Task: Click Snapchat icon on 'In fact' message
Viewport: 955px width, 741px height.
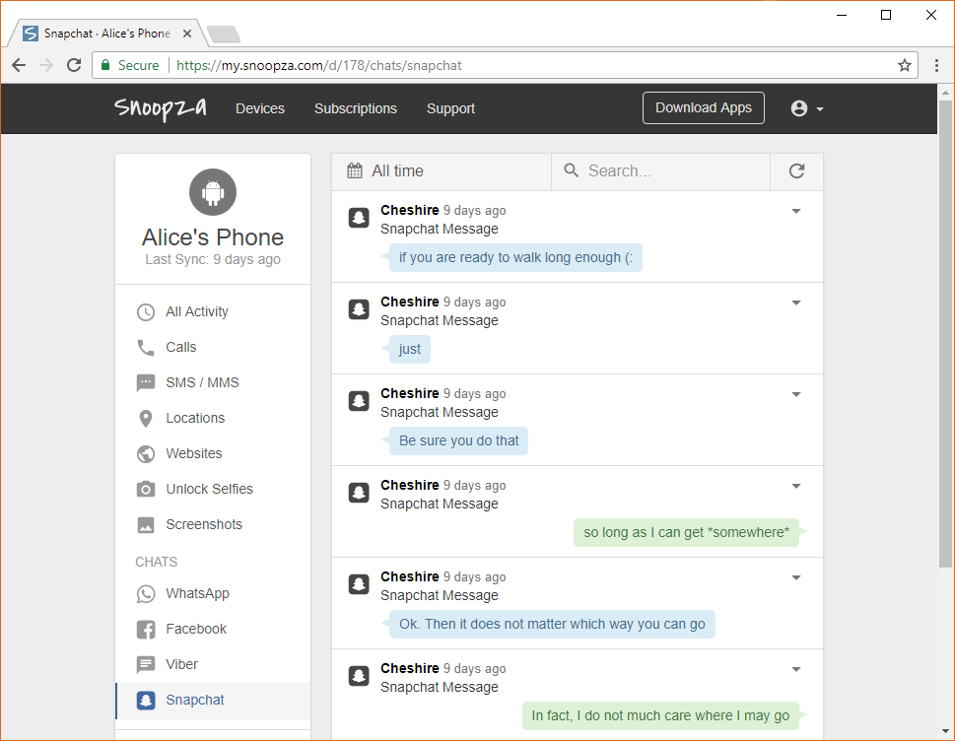Action: pos(359,676)
